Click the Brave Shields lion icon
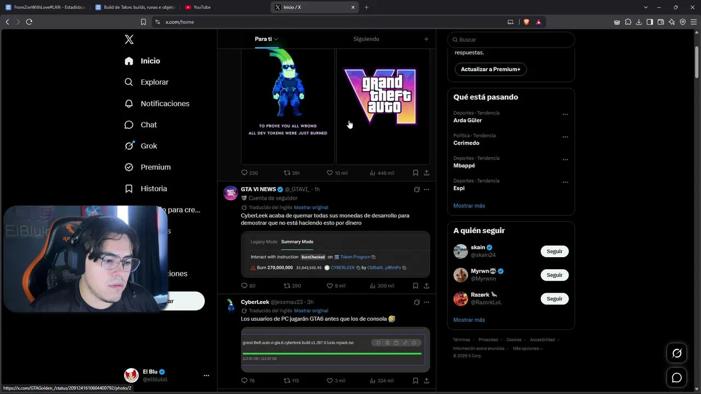This screenshot has height=394, width=701. (x=526, y=22)
